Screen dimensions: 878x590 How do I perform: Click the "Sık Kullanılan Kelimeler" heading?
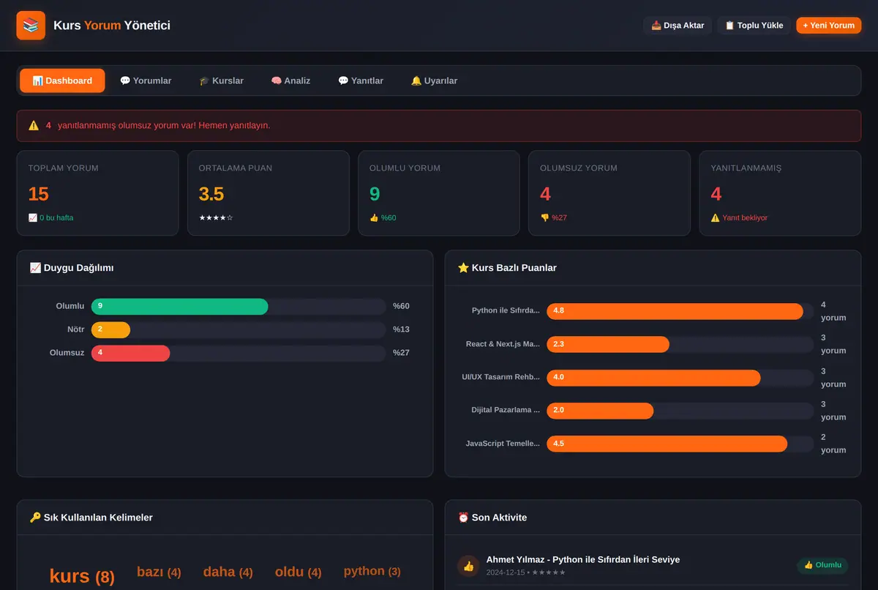[x=91, y=518]
